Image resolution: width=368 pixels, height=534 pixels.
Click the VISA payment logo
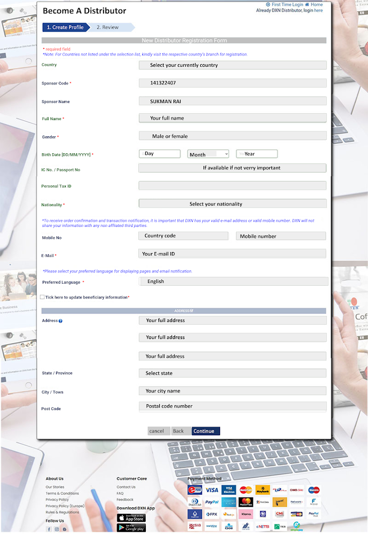(212, 490)
